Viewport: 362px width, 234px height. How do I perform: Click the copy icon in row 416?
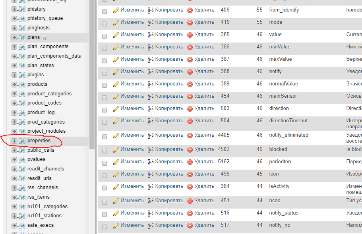point(151,22)
